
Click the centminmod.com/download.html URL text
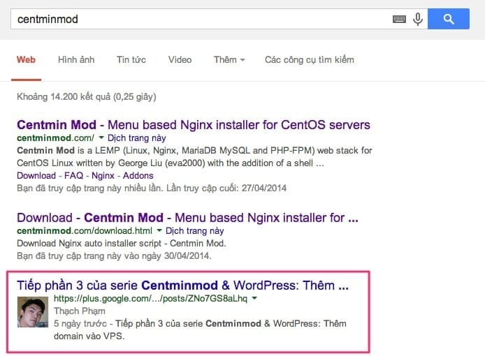85,231
